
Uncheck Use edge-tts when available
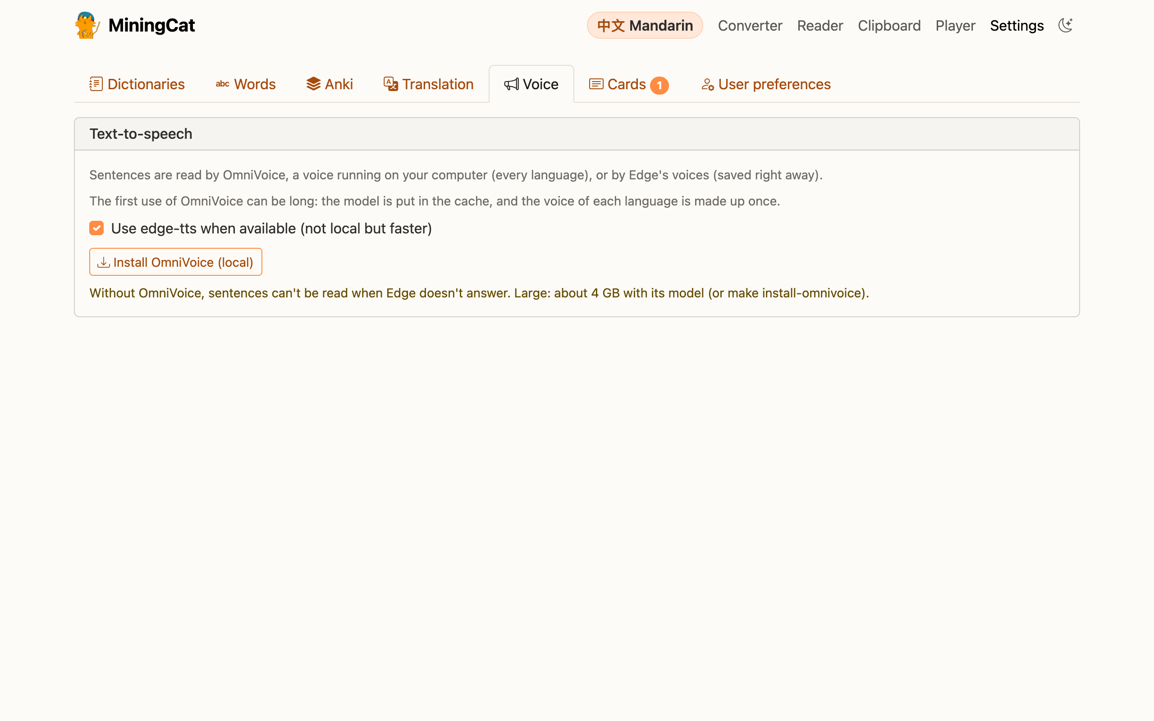point(96,228)
